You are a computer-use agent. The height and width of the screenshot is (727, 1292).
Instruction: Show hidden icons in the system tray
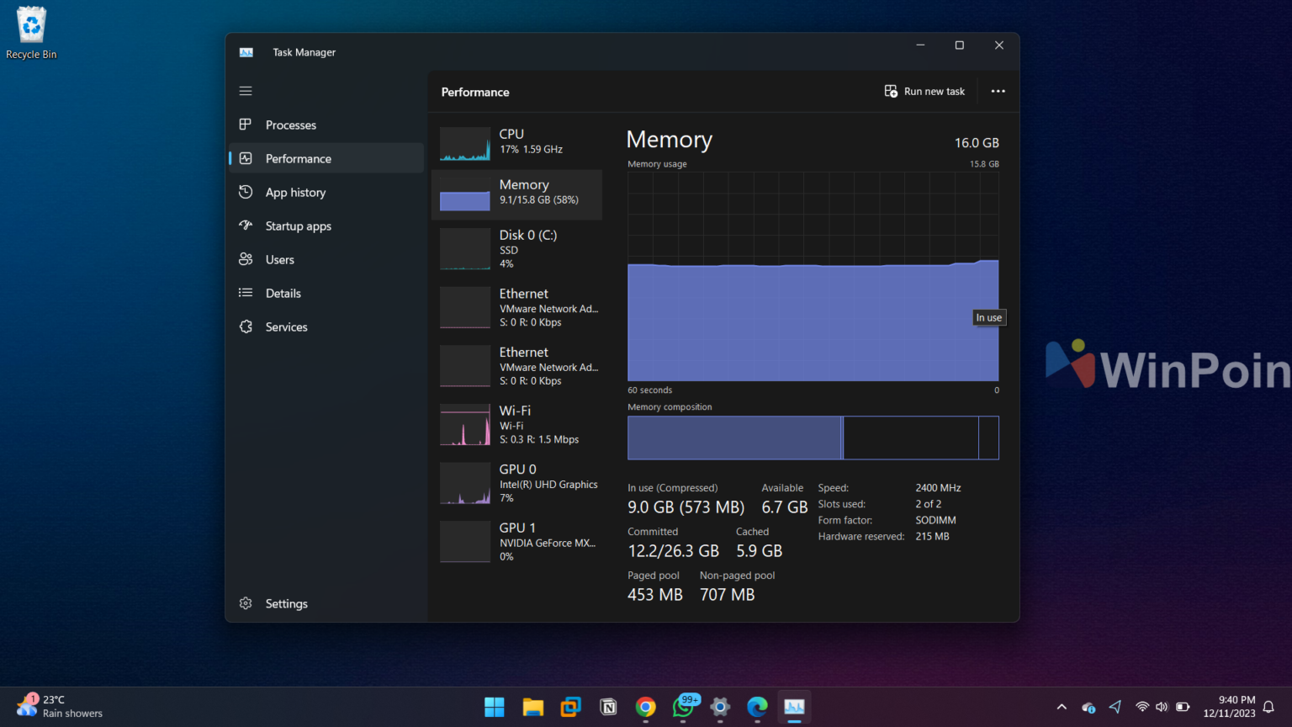[1061, 707]
